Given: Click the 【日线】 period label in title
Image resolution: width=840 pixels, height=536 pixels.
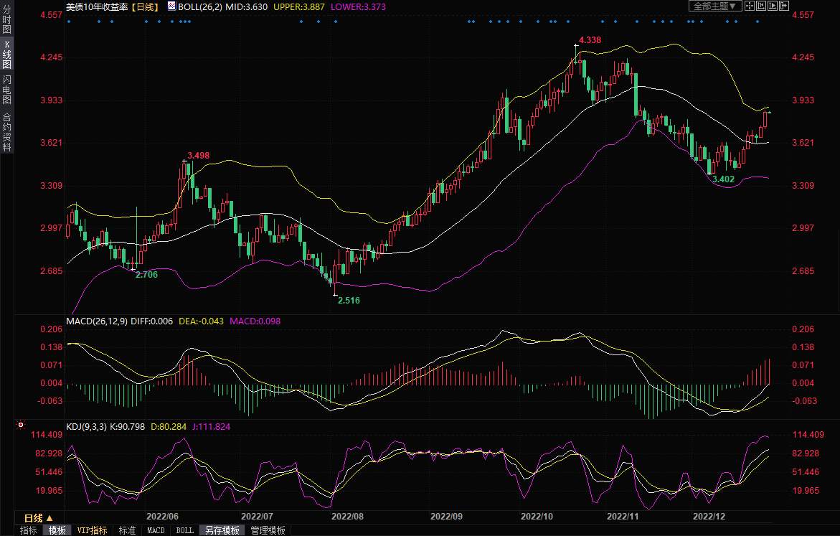Looking at the screenshot, I should pos(146,6).
